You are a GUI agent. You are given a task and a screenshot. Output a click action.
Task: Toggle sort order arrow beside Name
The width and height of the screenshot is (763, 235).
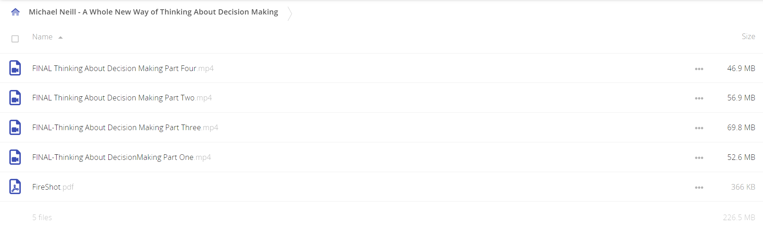(60, 38)
